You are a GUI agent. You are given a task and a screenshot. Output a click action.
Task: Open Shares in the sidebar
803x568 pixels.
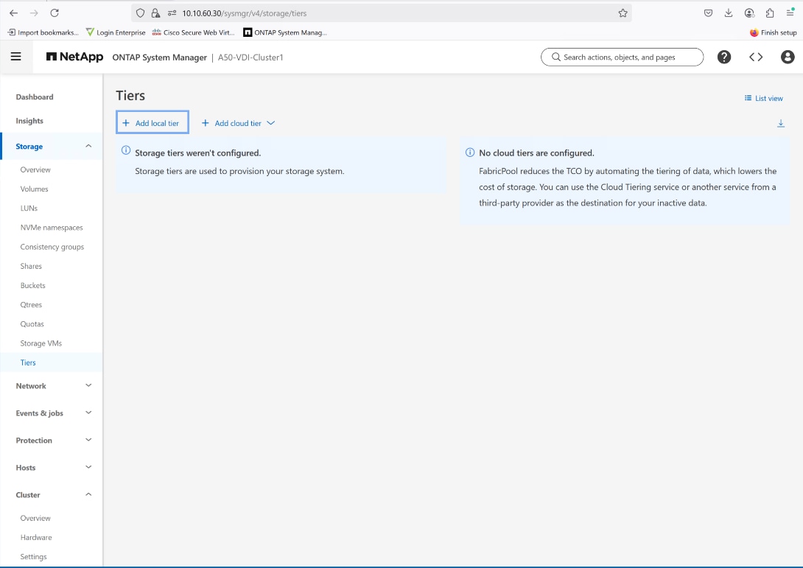tap(31, 267)
